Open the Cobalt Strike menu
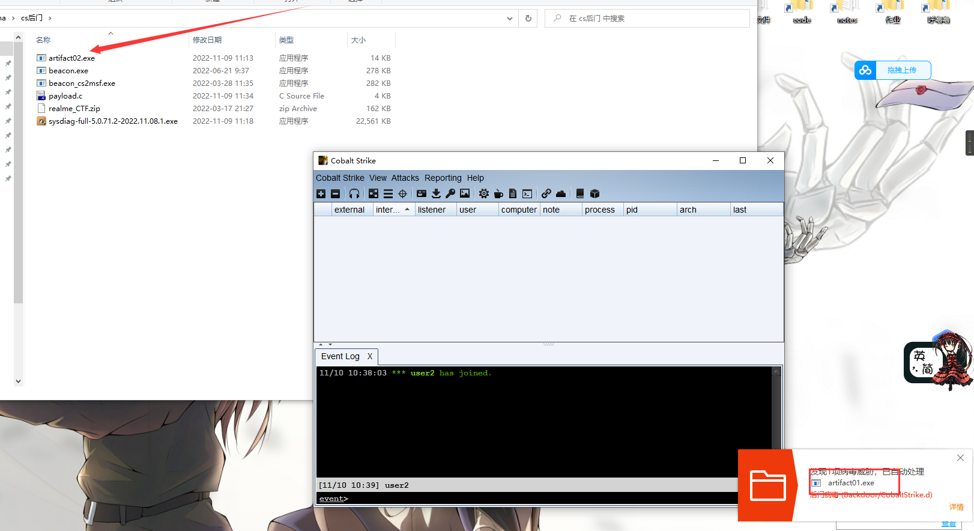The image size is (974, 531). tap(340, 178)
